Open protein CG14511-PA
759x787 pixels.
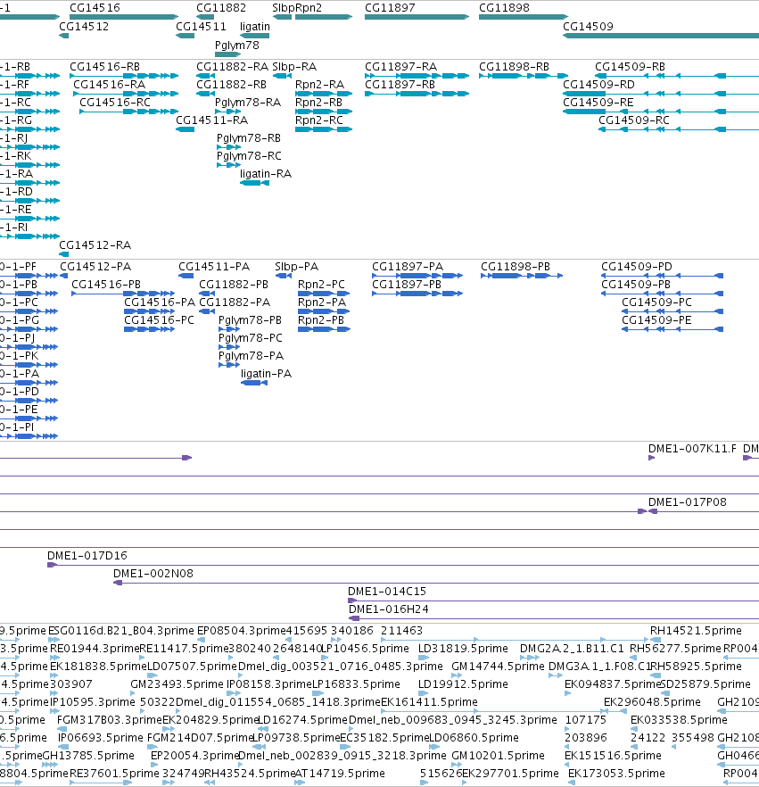(x=214, y=267)
